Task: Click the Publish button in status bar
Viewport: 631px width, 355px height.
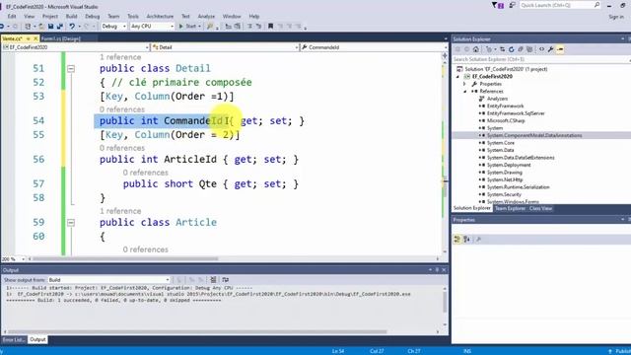Action: (x=619, y=351)
